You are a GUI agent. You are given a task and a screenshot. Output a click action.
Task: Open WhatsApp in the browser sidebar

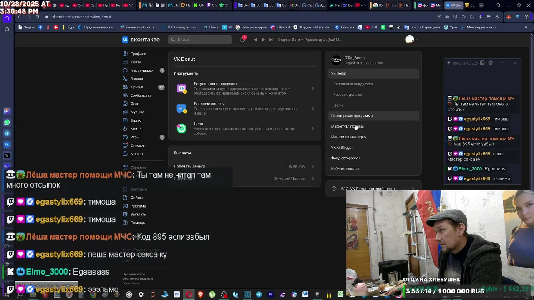pos(7,122)
